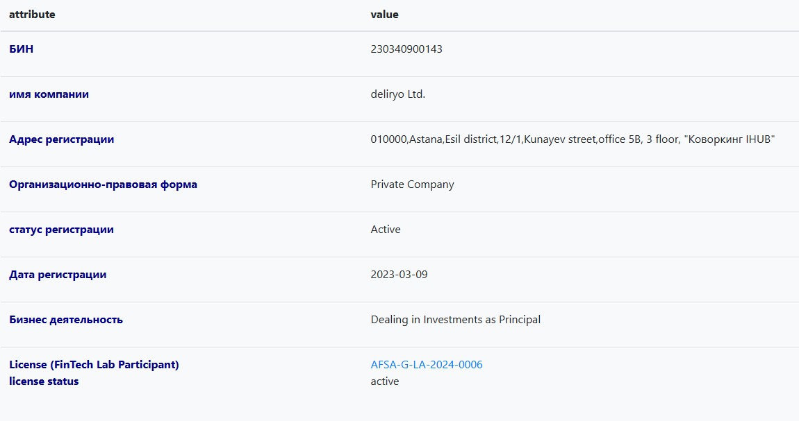Screen dimensions: 799x421
Task: Click the registration date 2023-03-09
Action: tap(399, 275)
